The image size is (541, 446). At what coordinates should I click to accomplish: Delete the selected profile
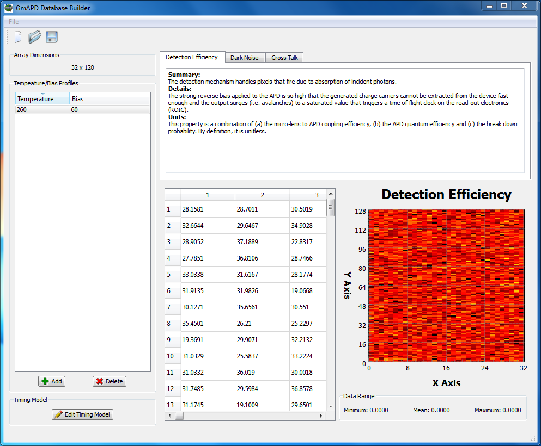coord(109,381)
